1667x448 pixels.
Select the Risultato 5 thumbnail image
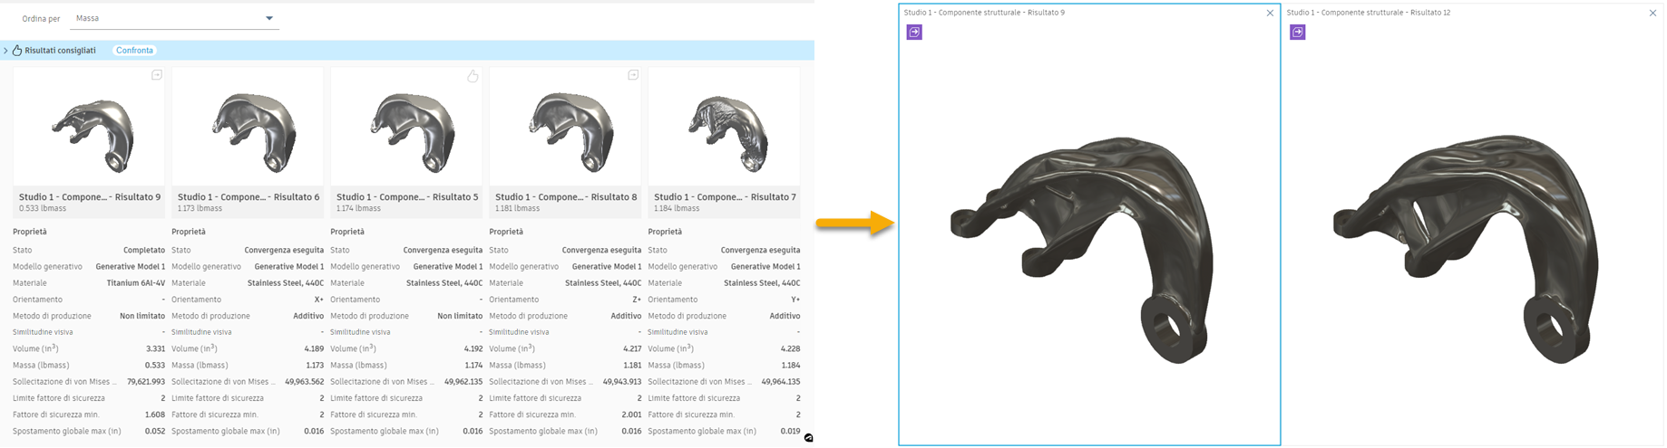pyautogui.click(x=406, y=127)
